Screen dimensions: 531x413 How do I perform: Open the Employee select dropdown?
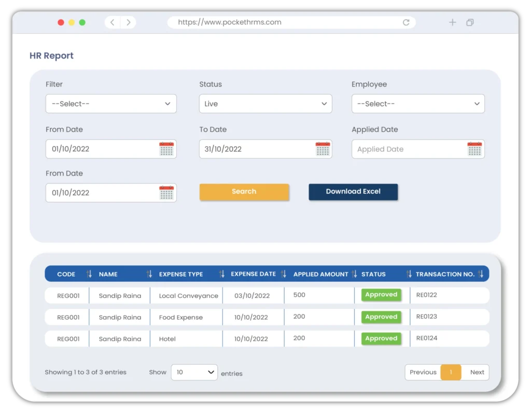tap(418, 104)
